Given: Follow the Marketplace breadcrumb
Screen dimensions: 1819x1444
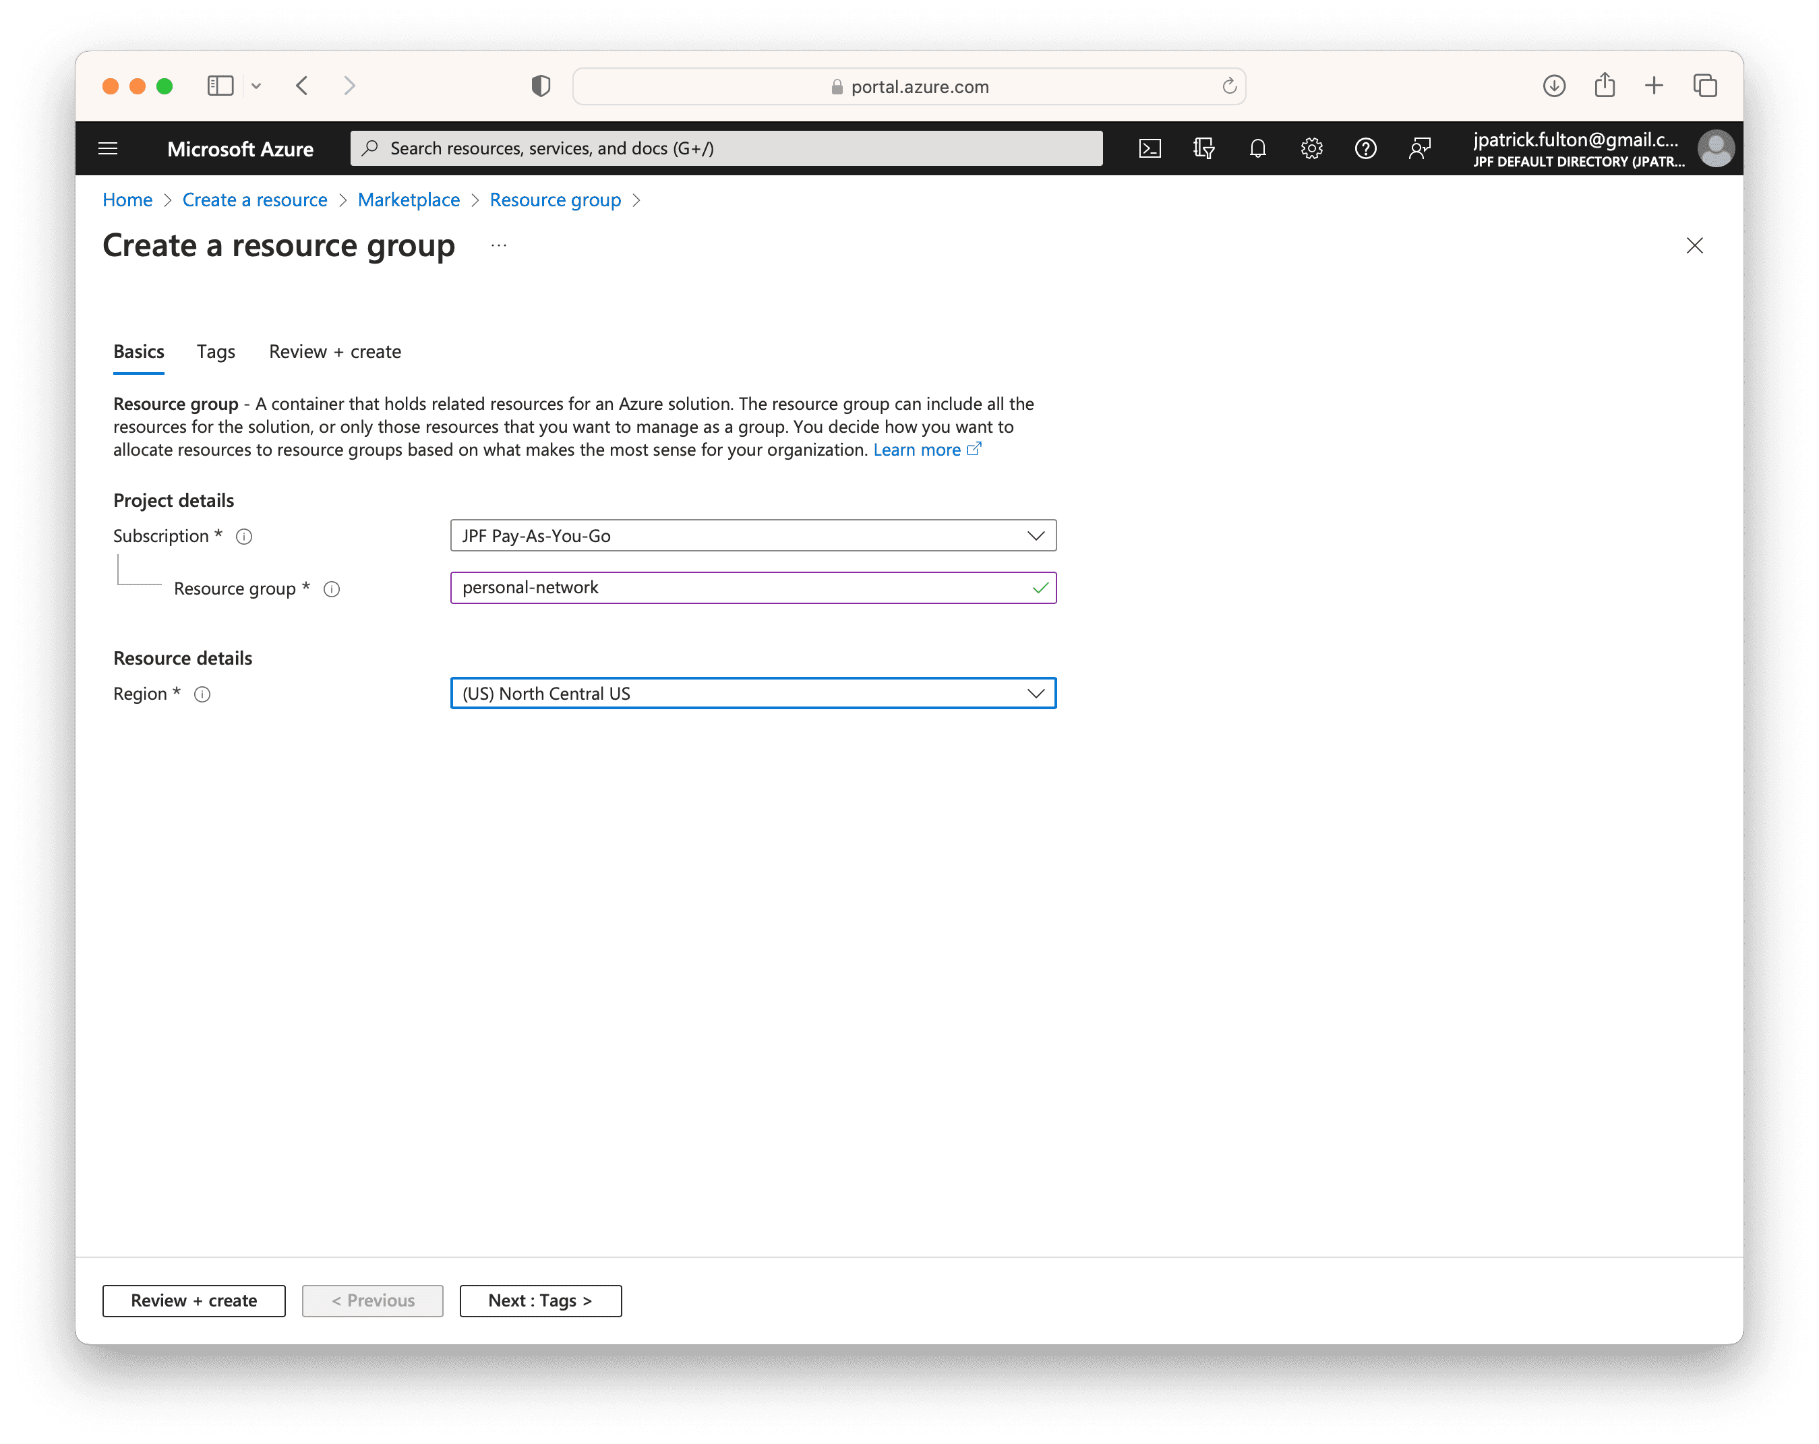Looking at the screenshot, I should 409,200.
